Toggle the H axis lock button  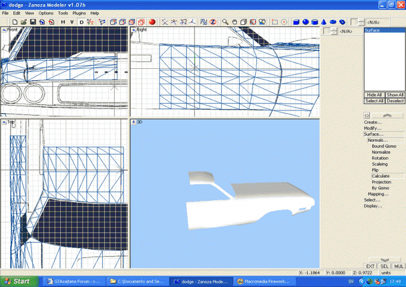pyautogui.click(x=63, y=22)
